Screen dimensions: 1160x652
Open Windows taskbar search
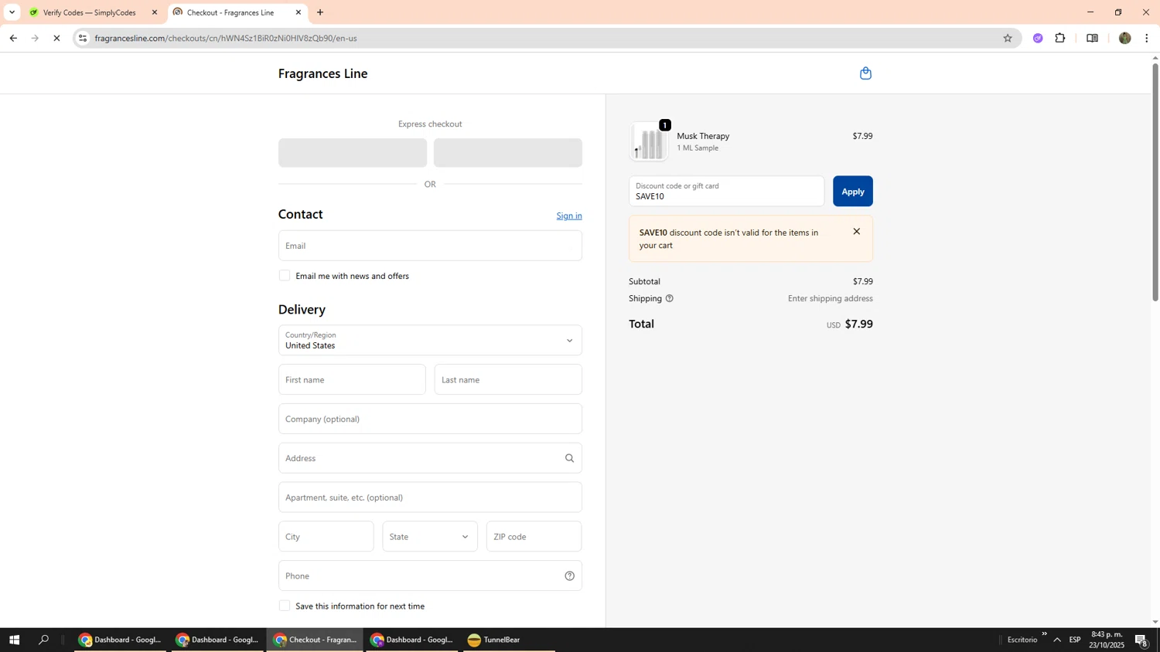pos(44,640)
